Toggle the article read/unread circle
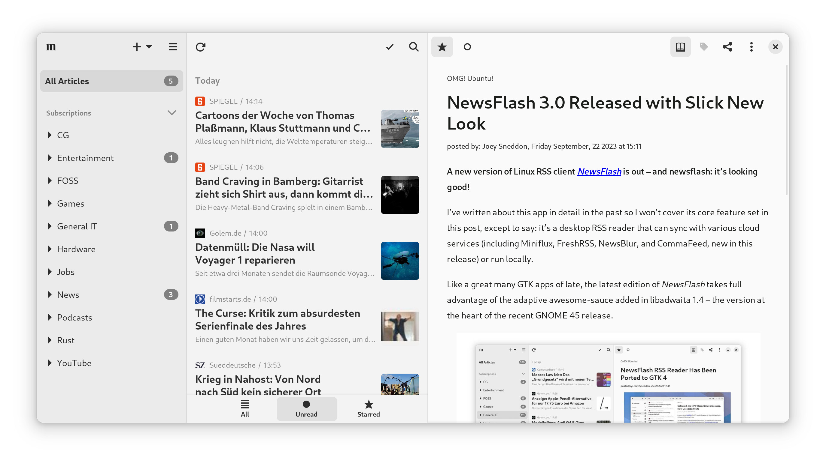The width and height of the screenshot is (826, 463). (x=467, y=47)
